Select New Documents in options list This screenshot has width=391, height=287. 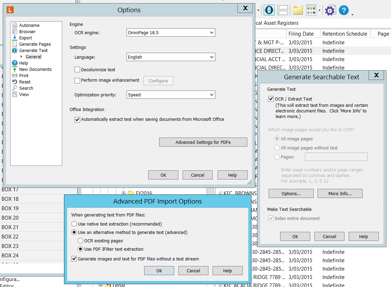pyautogui.click(x=35, y=69)
